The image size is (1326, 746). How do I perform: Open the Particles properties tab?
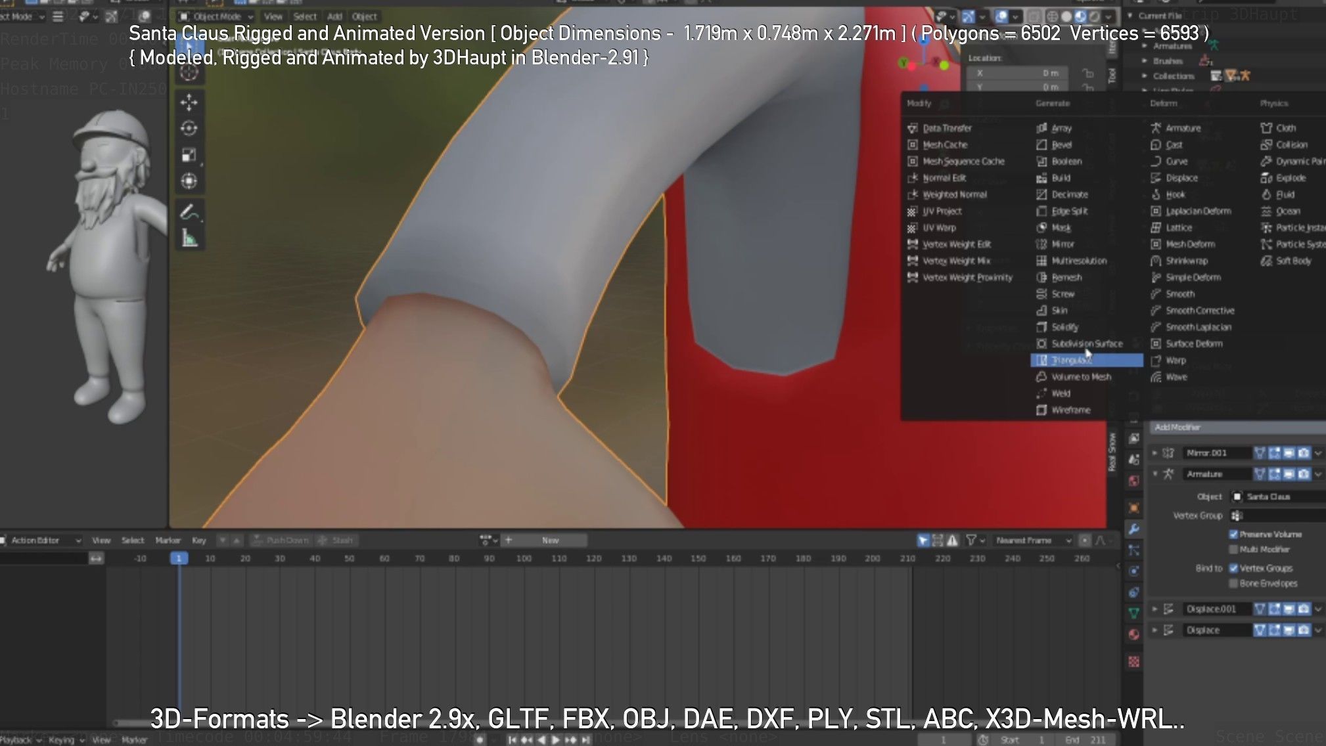tap(1134, 550)
